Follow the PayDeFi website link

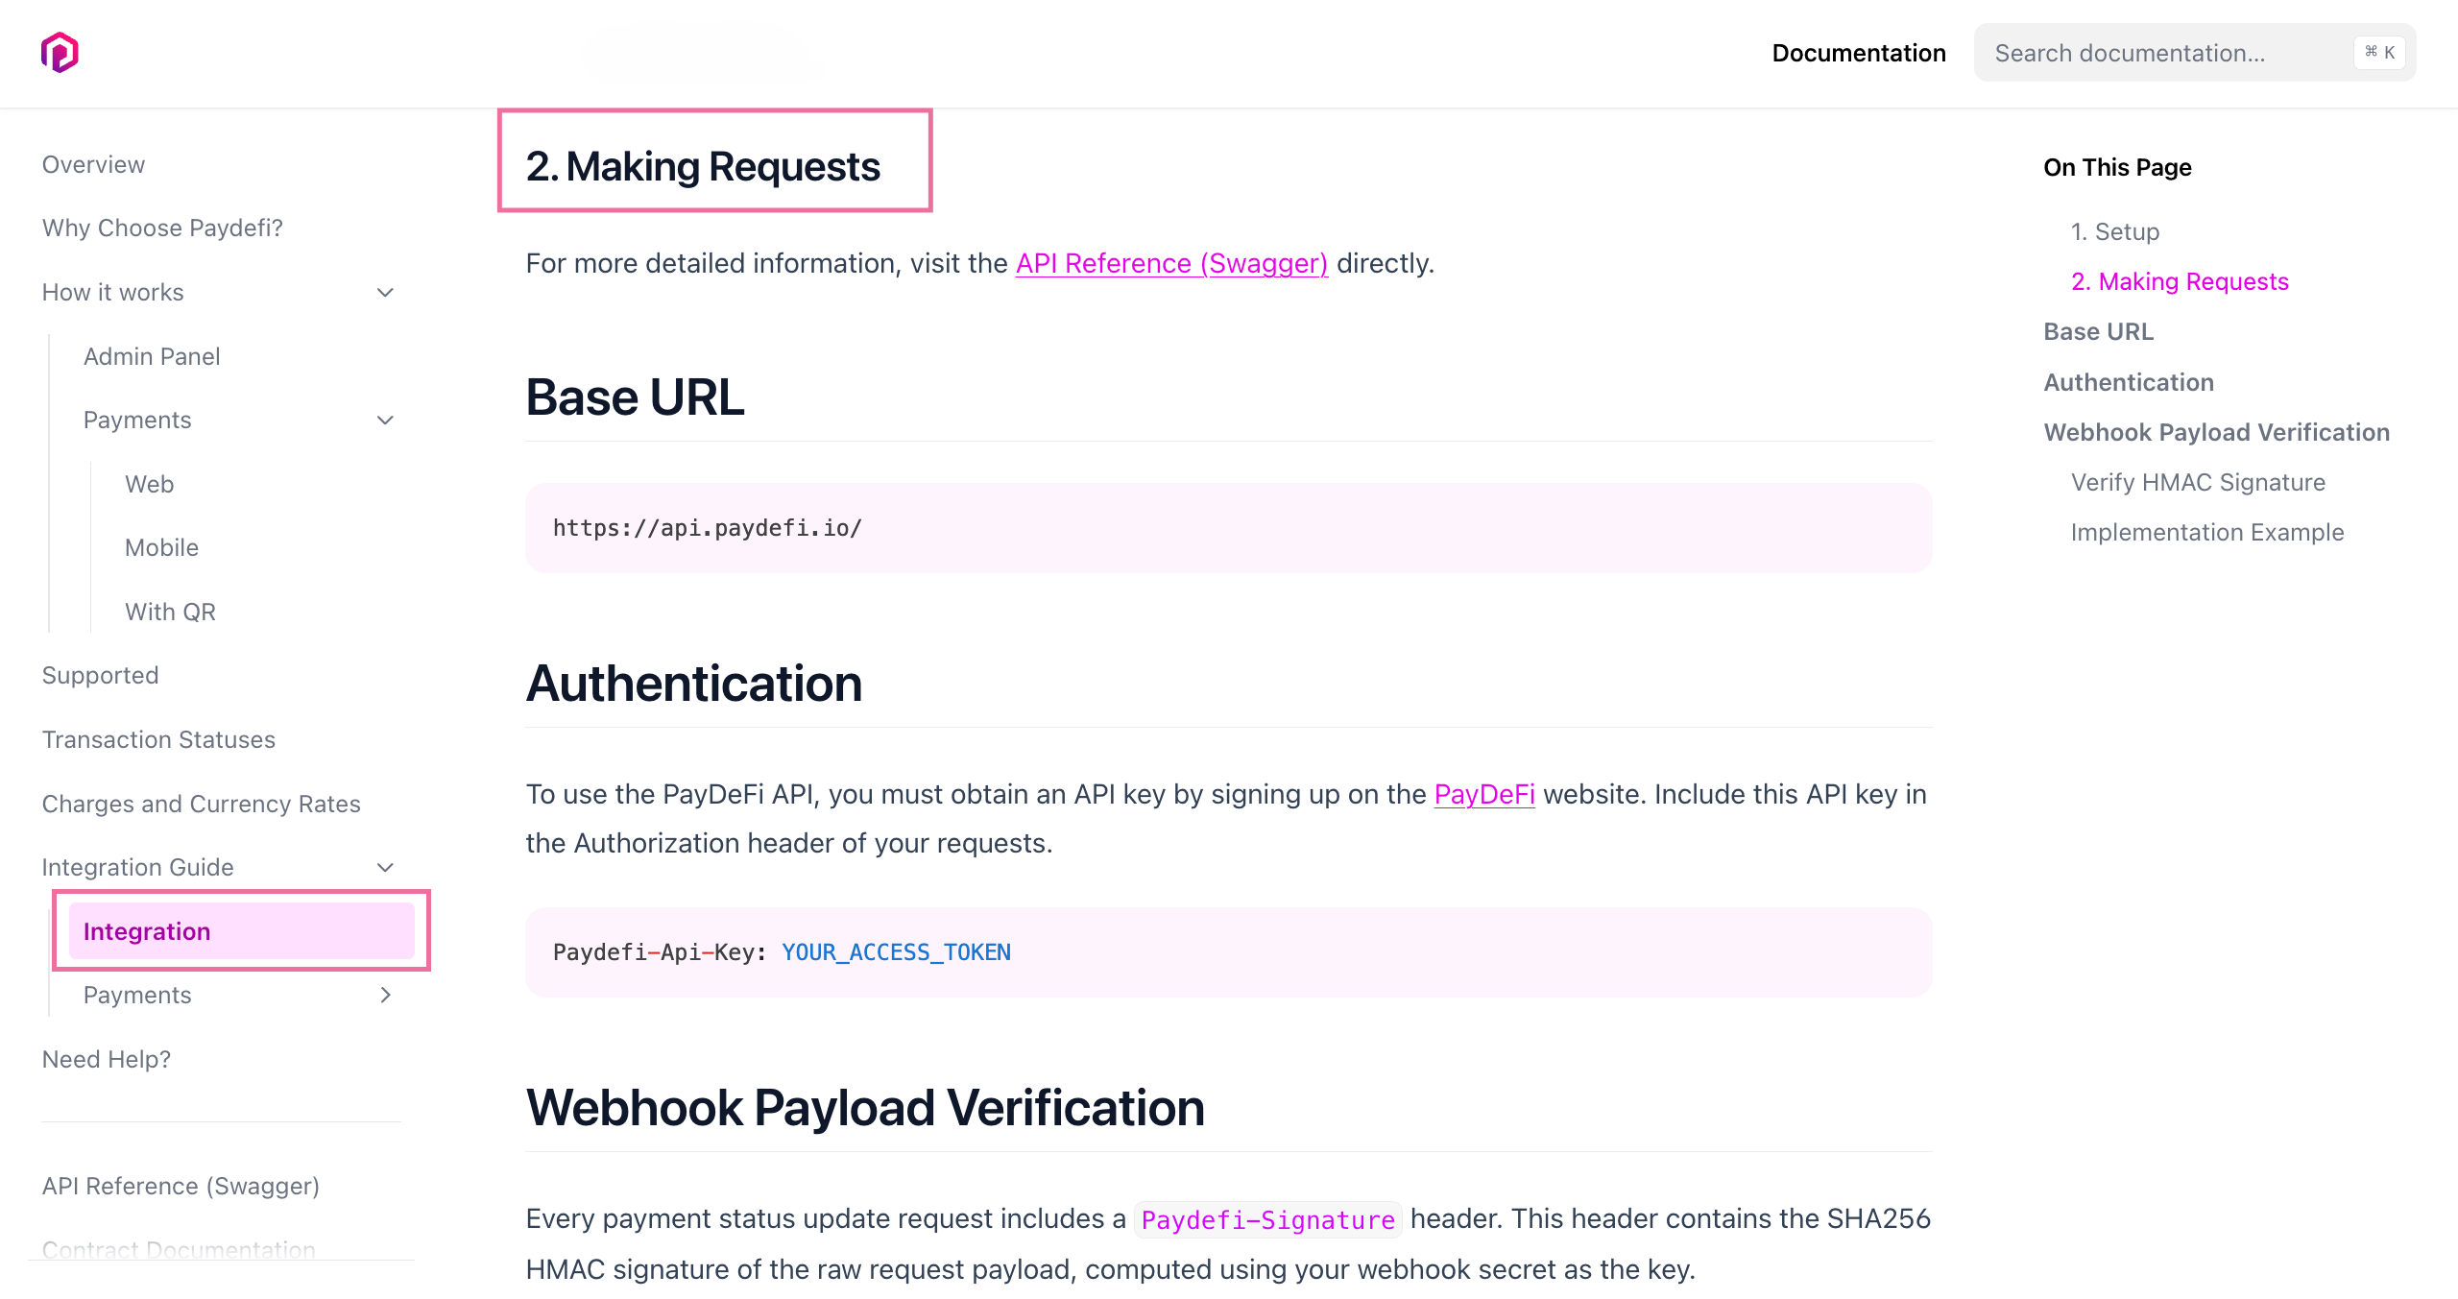pyautogui.click(x=1483, y=794)
